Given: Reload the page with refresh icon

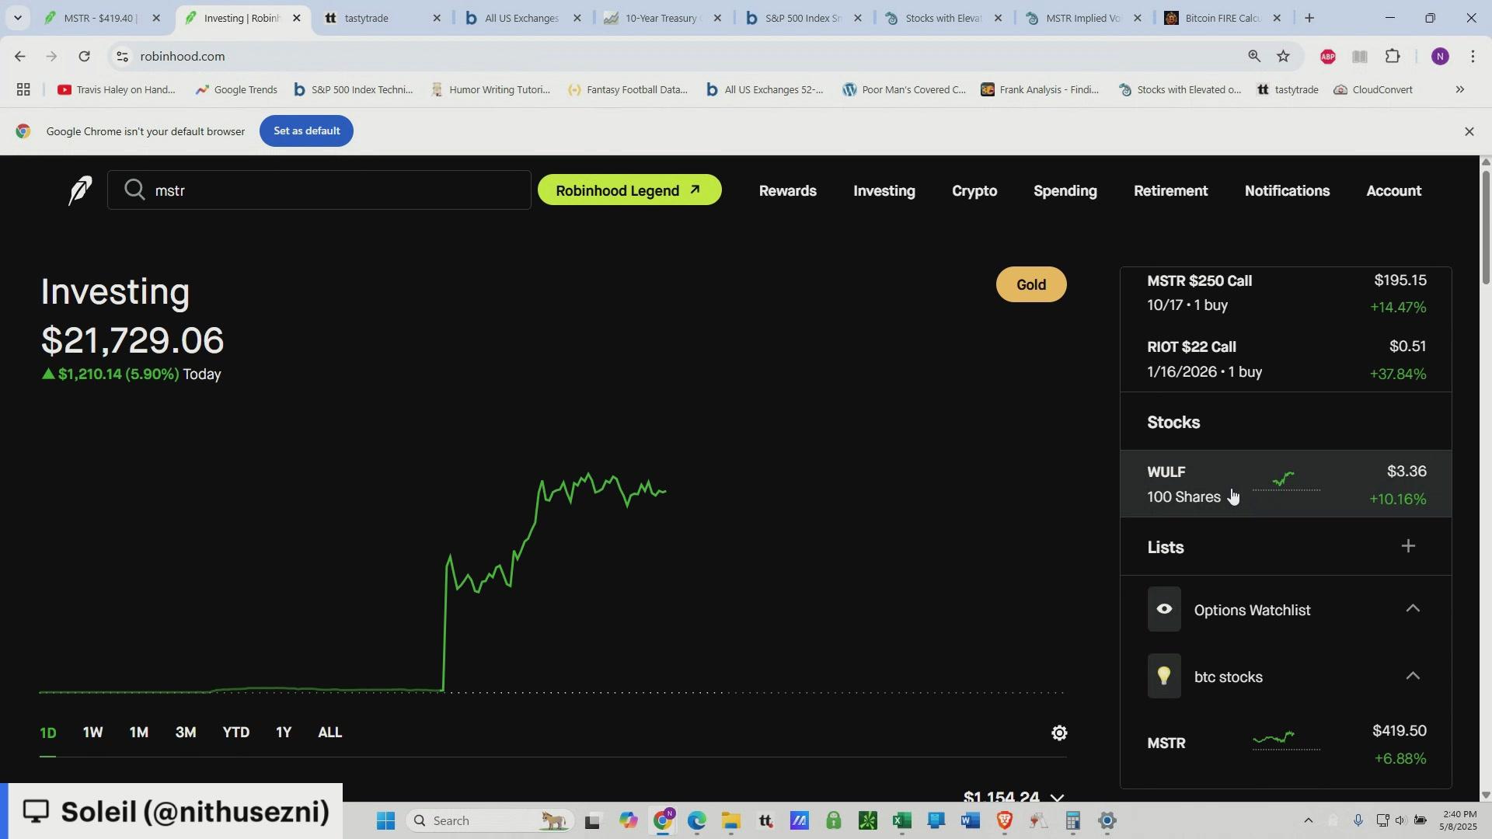Looking at the screenshot, I should tap(84, 56).
